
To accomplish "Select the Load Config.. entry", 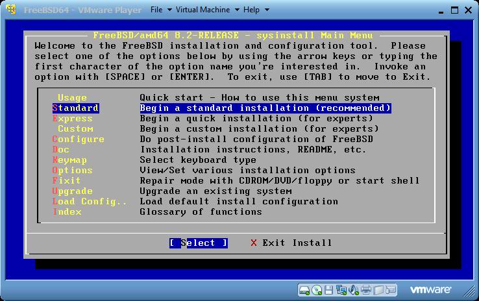I will (x=90, y=202).
